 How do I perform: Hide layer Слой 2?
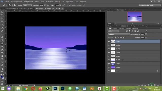click(x=109, y=63)
